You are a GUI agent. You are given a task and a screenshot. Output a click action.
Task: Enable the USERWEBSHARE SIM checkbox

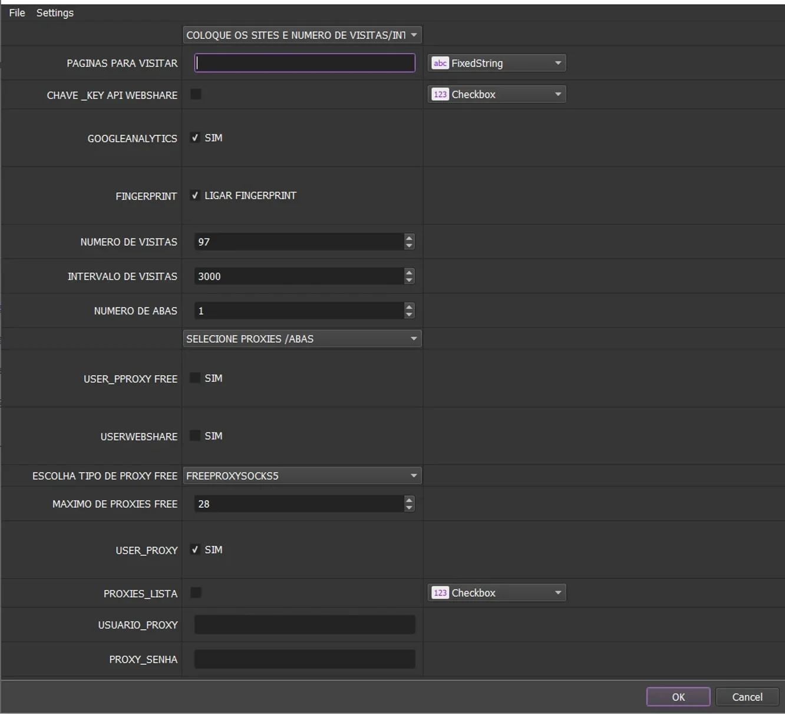(195, 436)
